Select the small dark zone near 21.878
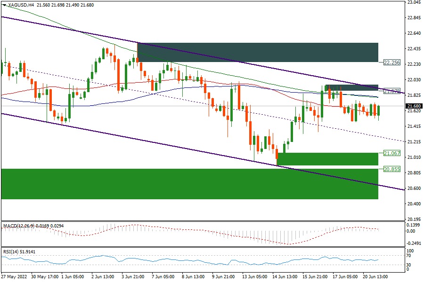This screenshot has width=424, height=282. [351, 88]
